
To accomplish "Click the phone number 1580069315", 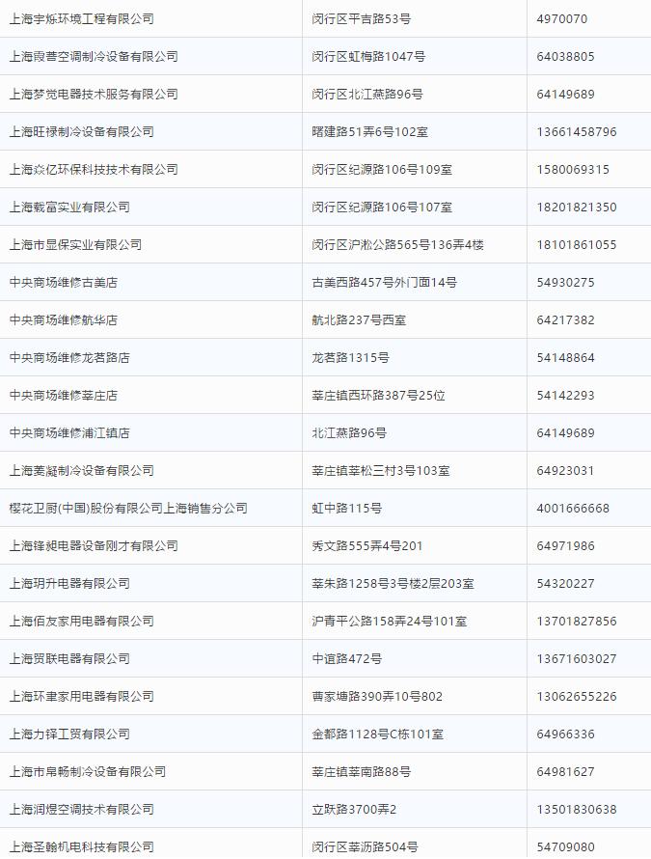I will click(x=573, y=170).
